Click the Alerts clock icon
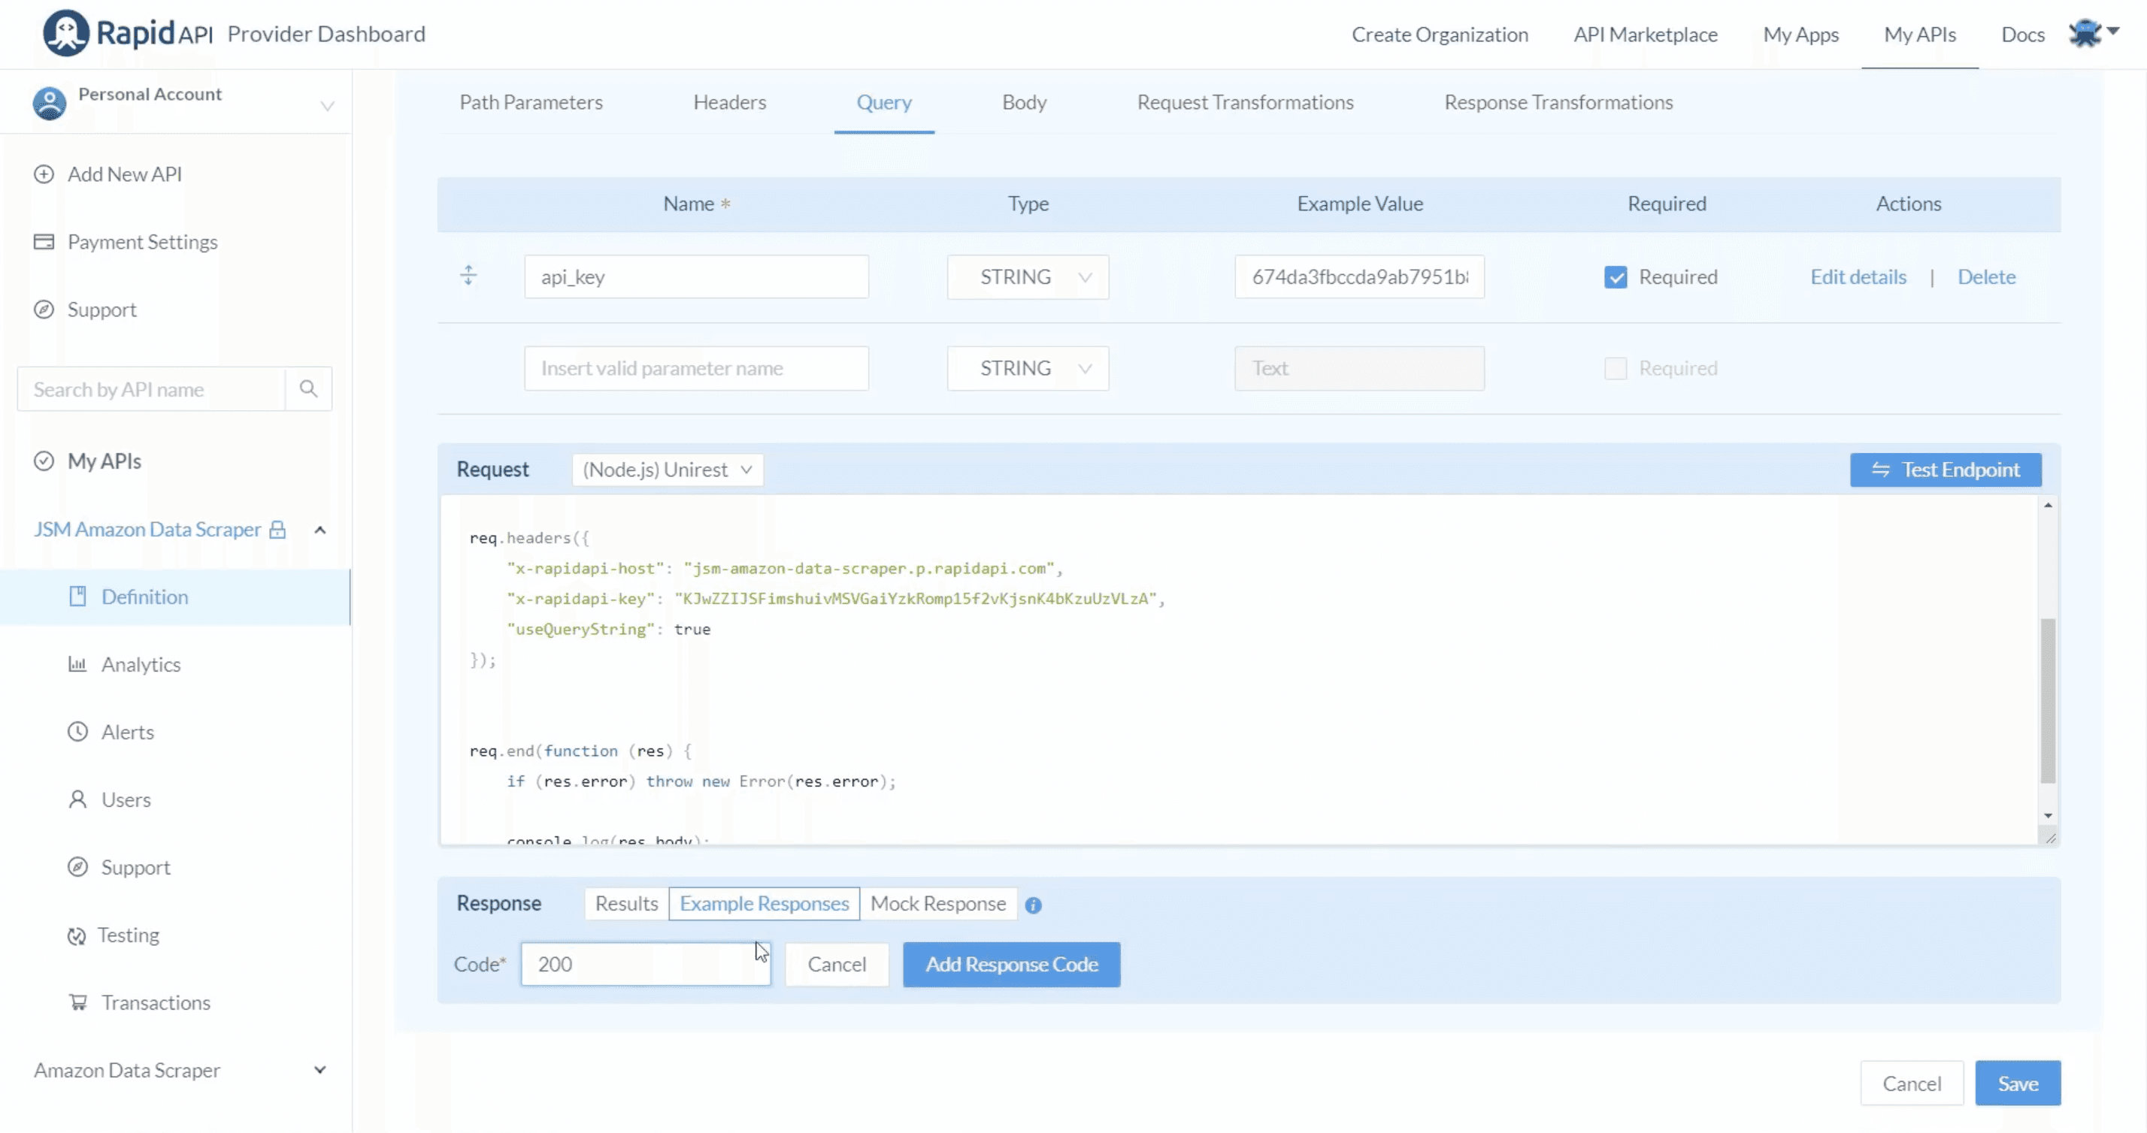Image resolution: width=2147 pixels, height=1133 pixels. click(x=77, y=732)
